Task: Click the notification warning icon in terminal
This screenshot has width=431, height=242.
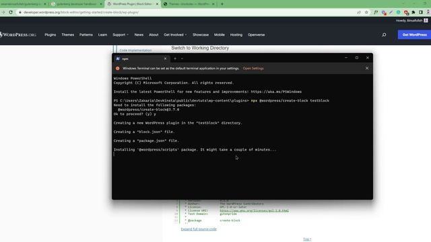Action: point(118,69)
